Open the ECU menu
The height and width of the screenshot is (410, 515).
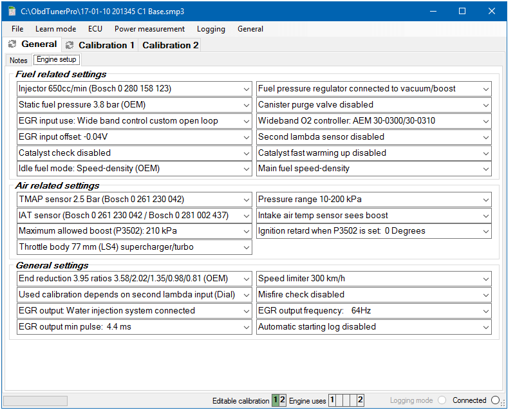click(x=95, y=29)
